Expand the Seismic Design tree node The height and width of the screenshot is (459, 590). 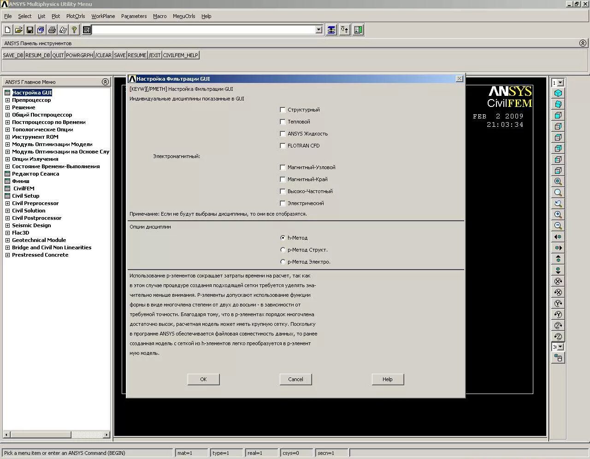coord(7,225)
